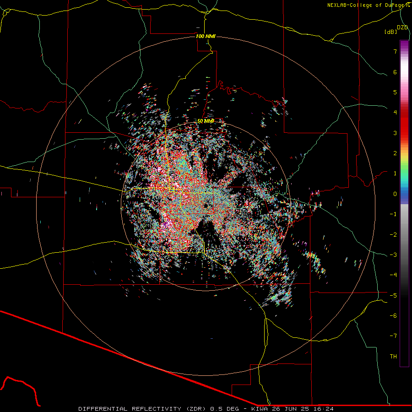Screen dimensions: 412x412
Task: Click the -1 tick label on the scale
Action: (393, 214)
